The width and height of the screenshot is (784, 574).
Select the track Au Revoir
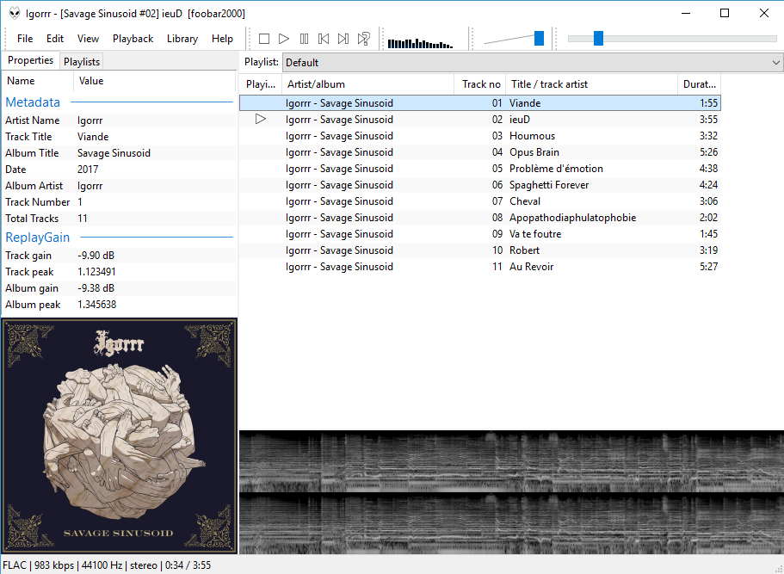click(480, 267)
